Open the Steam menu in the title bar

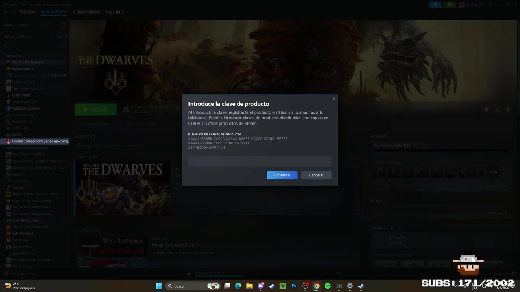coord(13,4)
